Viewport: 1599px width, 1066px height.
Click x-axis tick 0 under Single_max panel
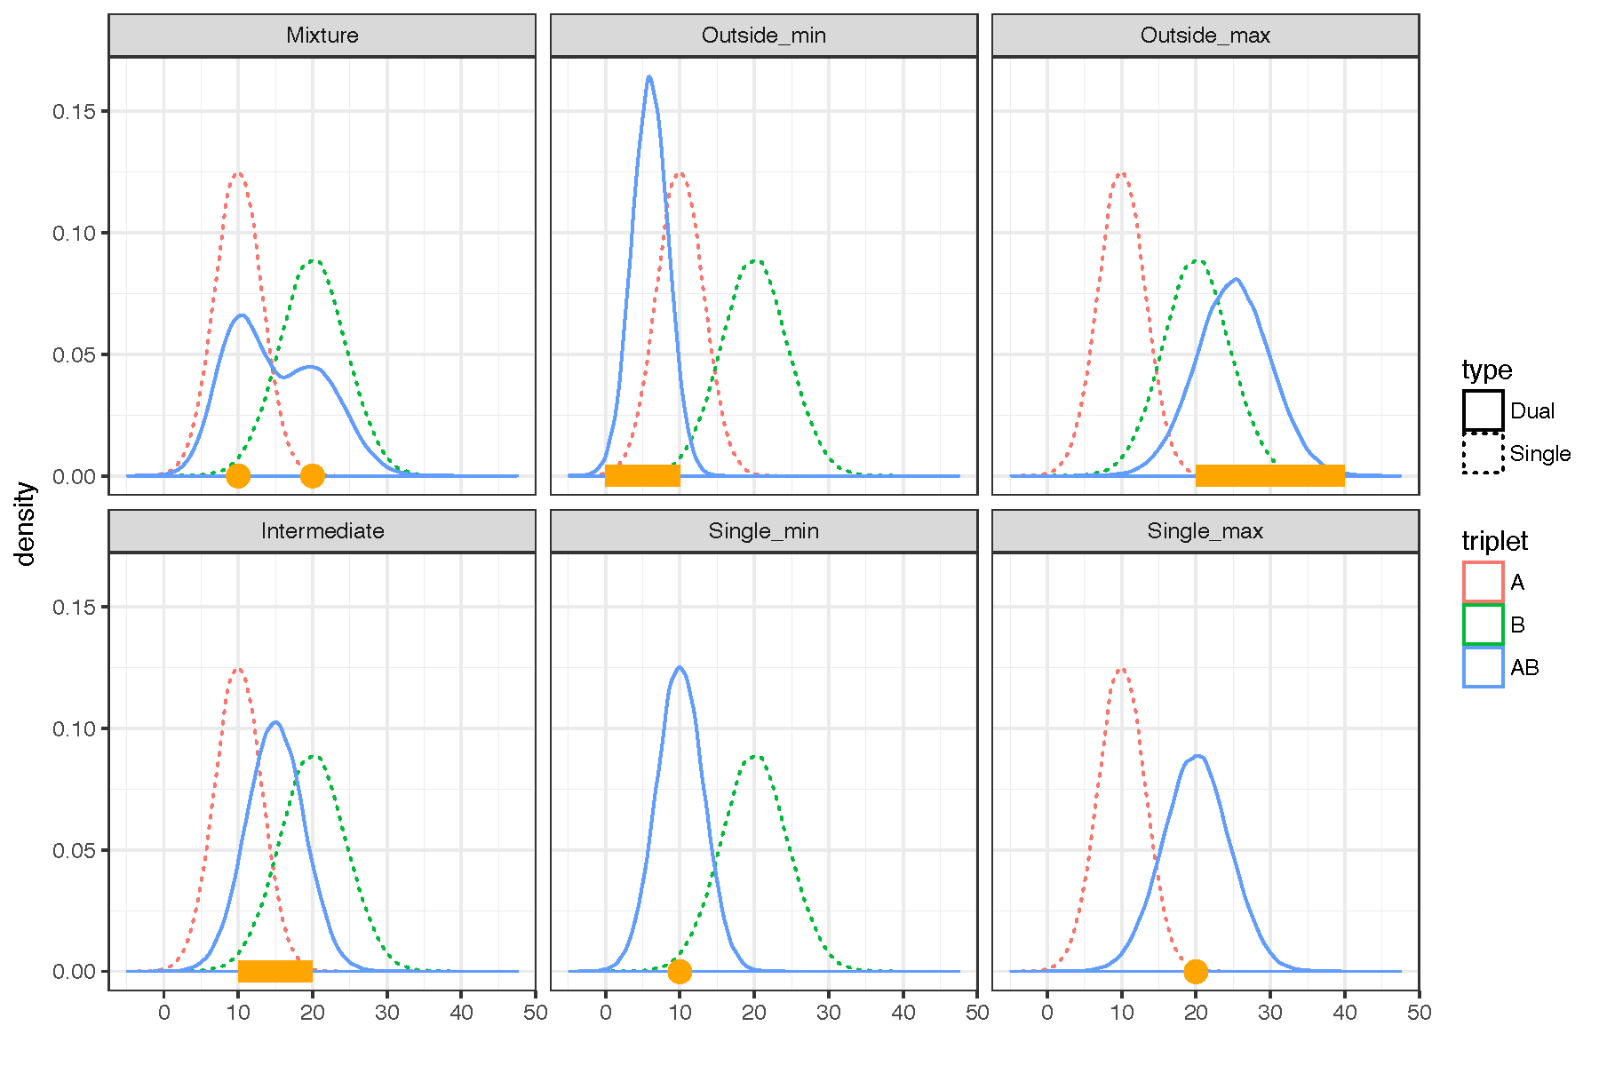pyautogui.click(x=1047, y=1013)
